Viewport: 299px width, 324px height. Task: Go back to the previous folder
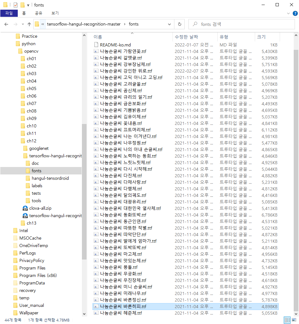point(6,24)
